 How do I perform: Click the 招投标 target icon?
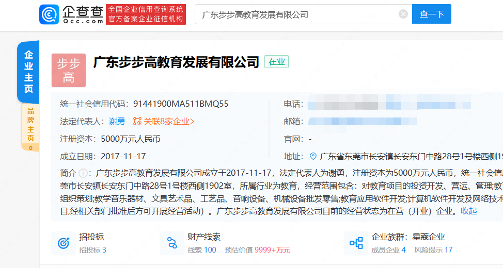tap(64, 243)
